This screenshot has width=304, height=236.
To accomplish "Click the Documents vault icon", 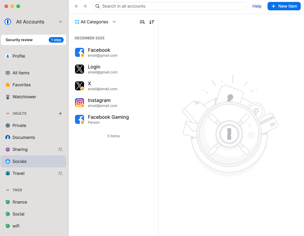I will tap(8, 137).
